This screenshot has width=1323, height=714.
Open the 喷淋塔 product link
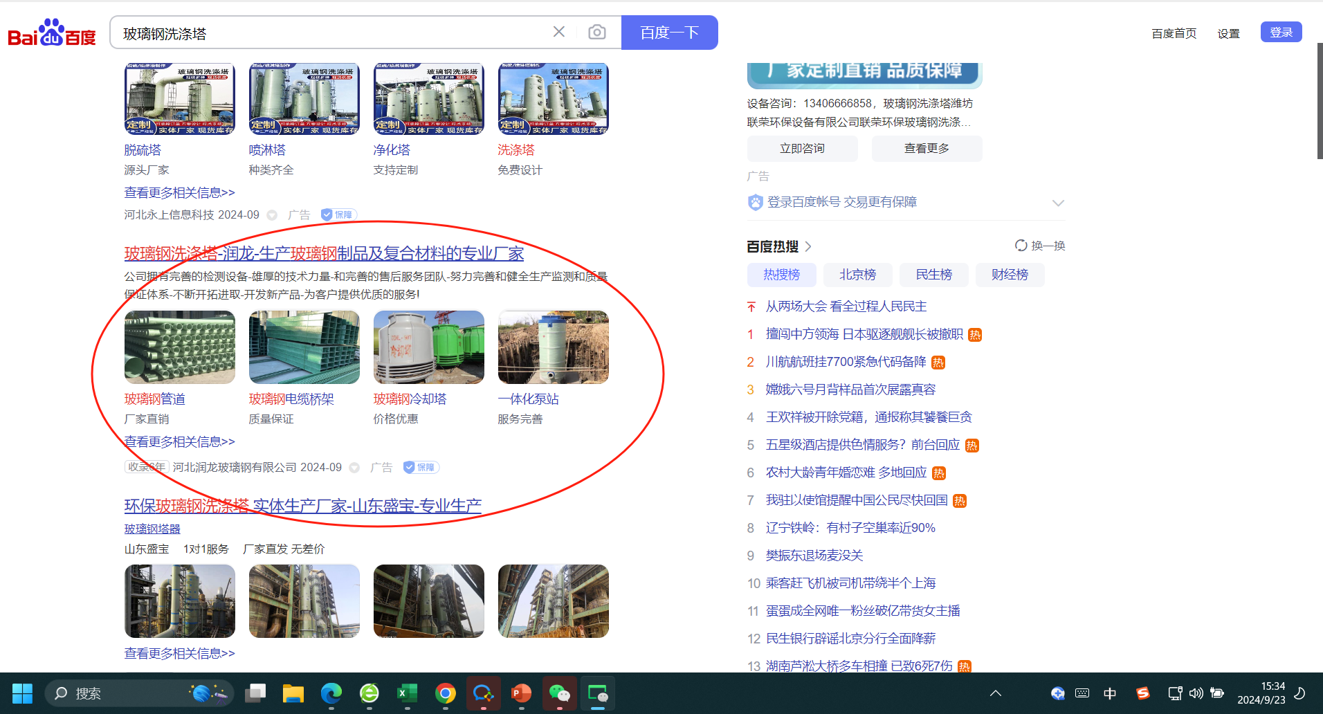point(267,149)
